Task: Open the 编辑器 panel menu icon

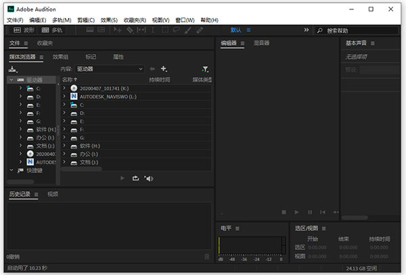Action: tap(243, 43)
